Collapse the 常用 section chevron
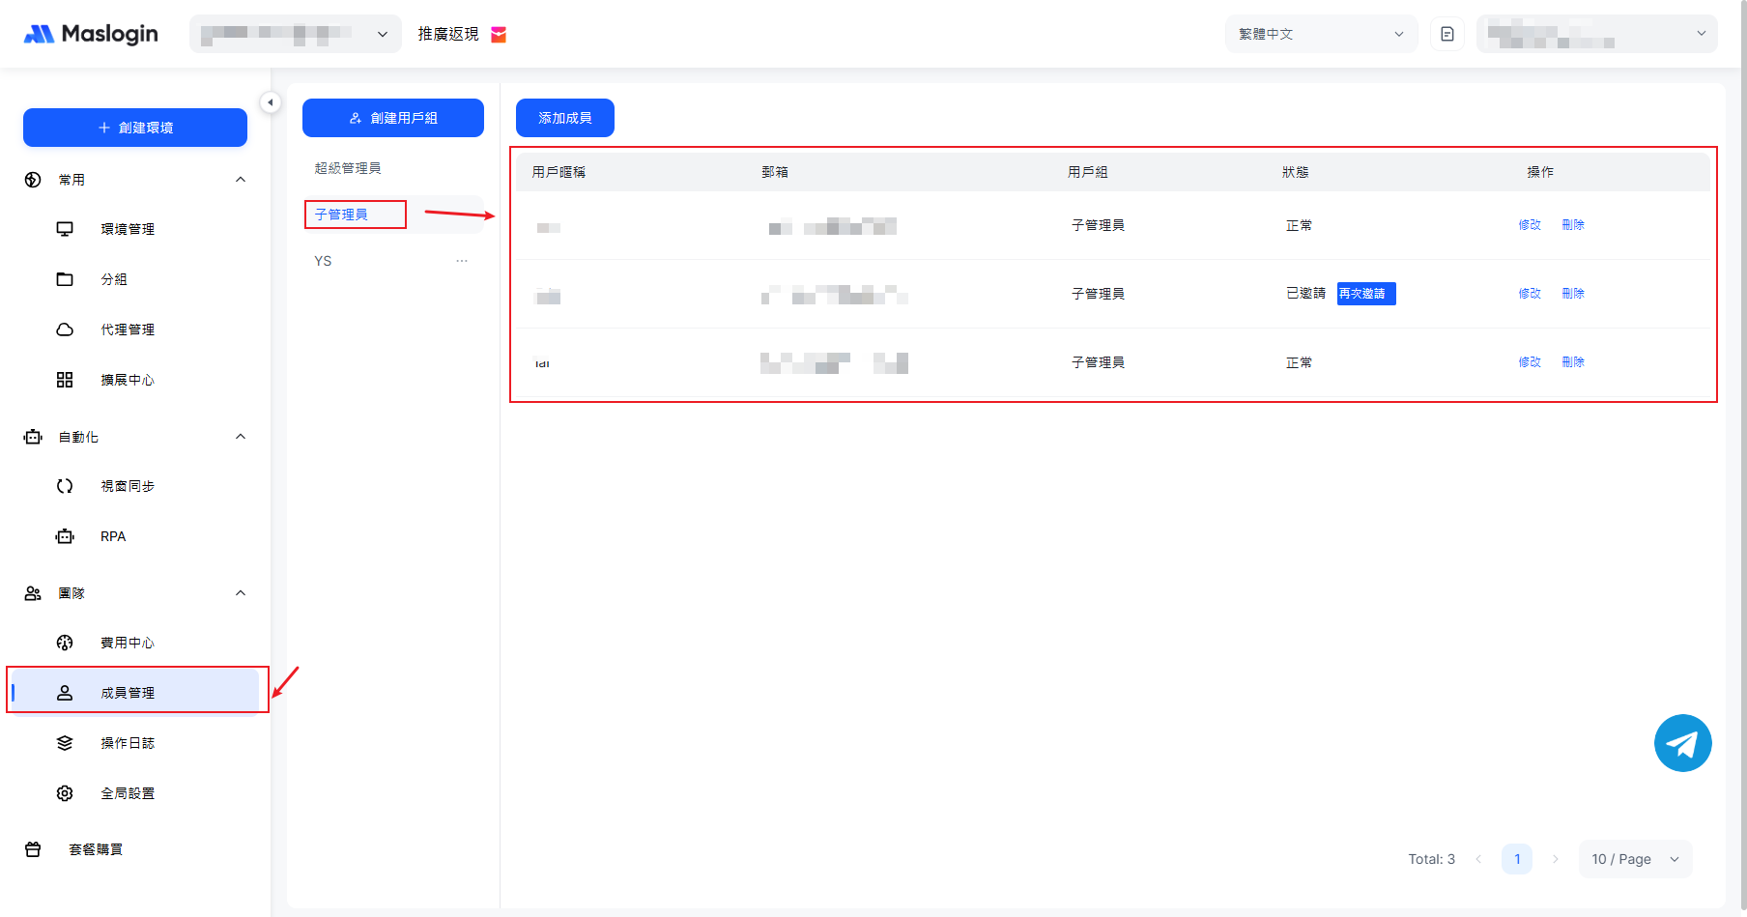This screenshot has height=917, width=1747. [241, 180]
